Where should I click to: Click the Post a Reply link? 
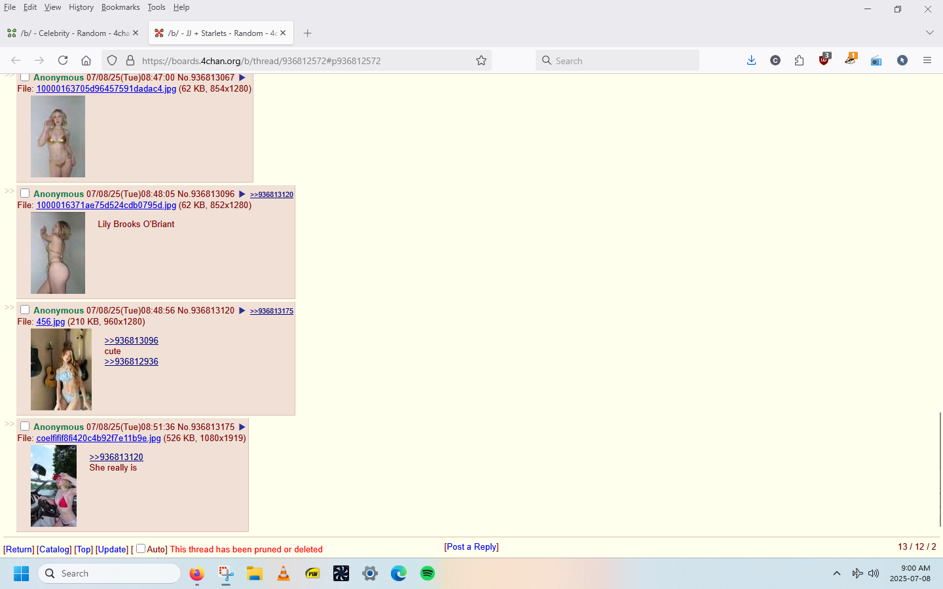pos(471,546)
